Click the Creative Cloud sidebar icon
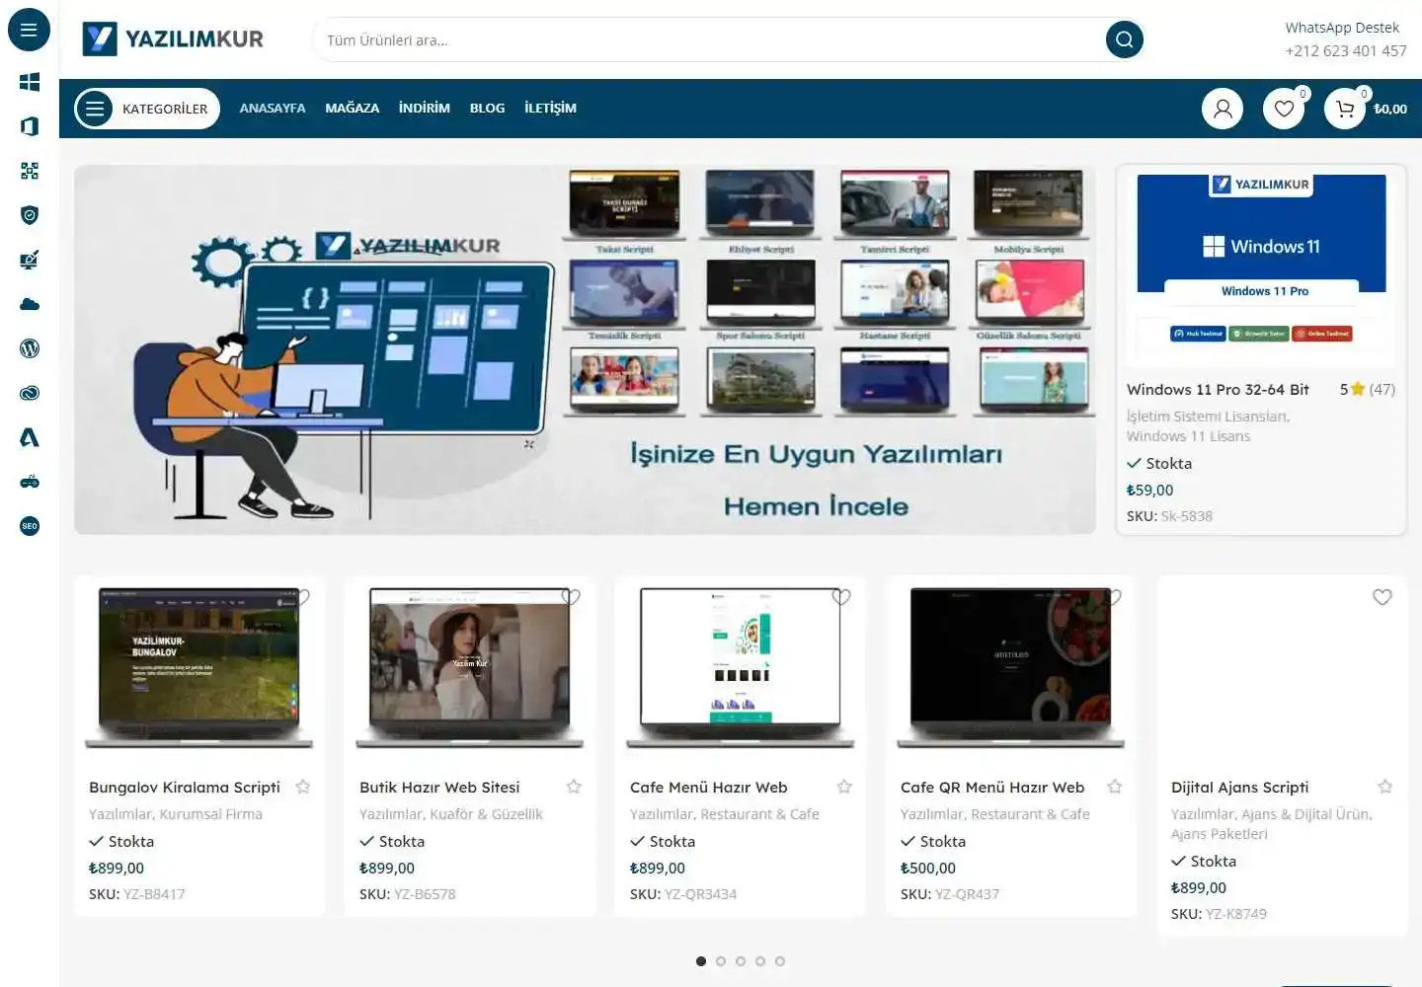The width and height of the screenshot is (1422, 987). 30,393
